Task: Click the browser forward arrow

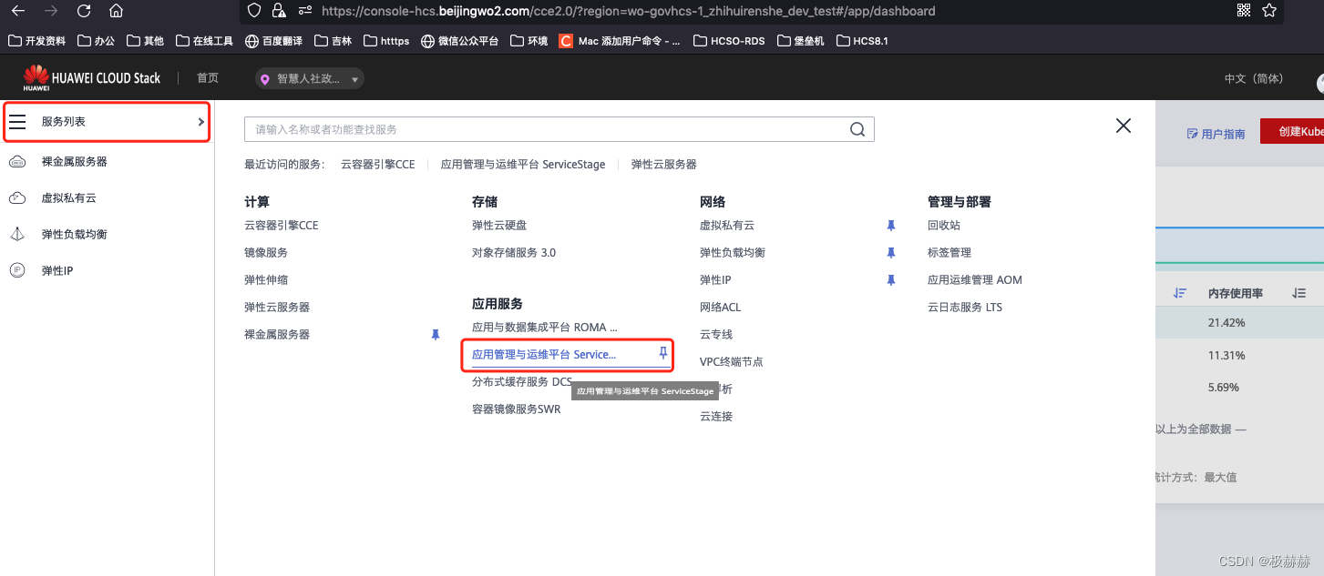Action: [50, 11]
